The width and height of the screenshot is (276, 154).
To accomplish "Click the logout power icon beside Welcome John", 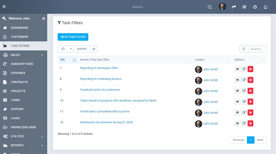I will [44, 18].
